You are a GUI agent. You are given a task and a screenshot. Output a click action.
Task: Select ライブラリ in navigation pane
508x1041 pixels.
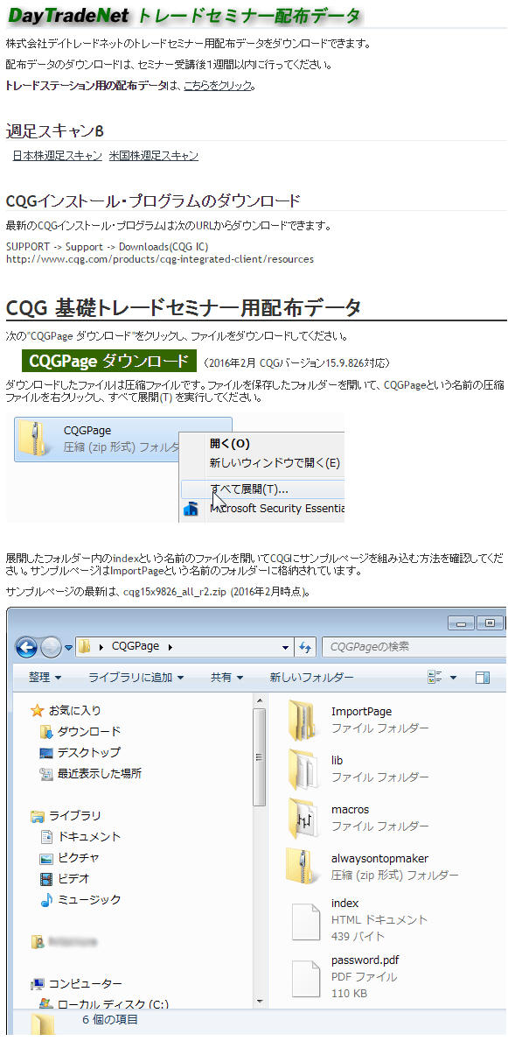pos(75,815)
